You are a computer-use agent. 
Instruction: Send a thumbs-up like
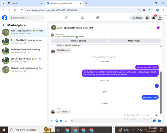tap(159, 121)
